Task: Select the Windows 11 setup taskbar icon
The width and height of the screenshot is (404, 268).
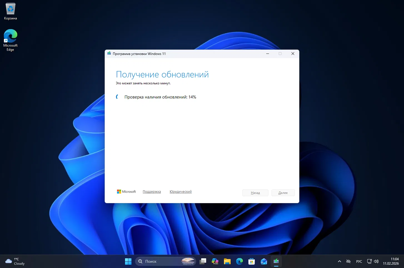Action: (276, 261)
